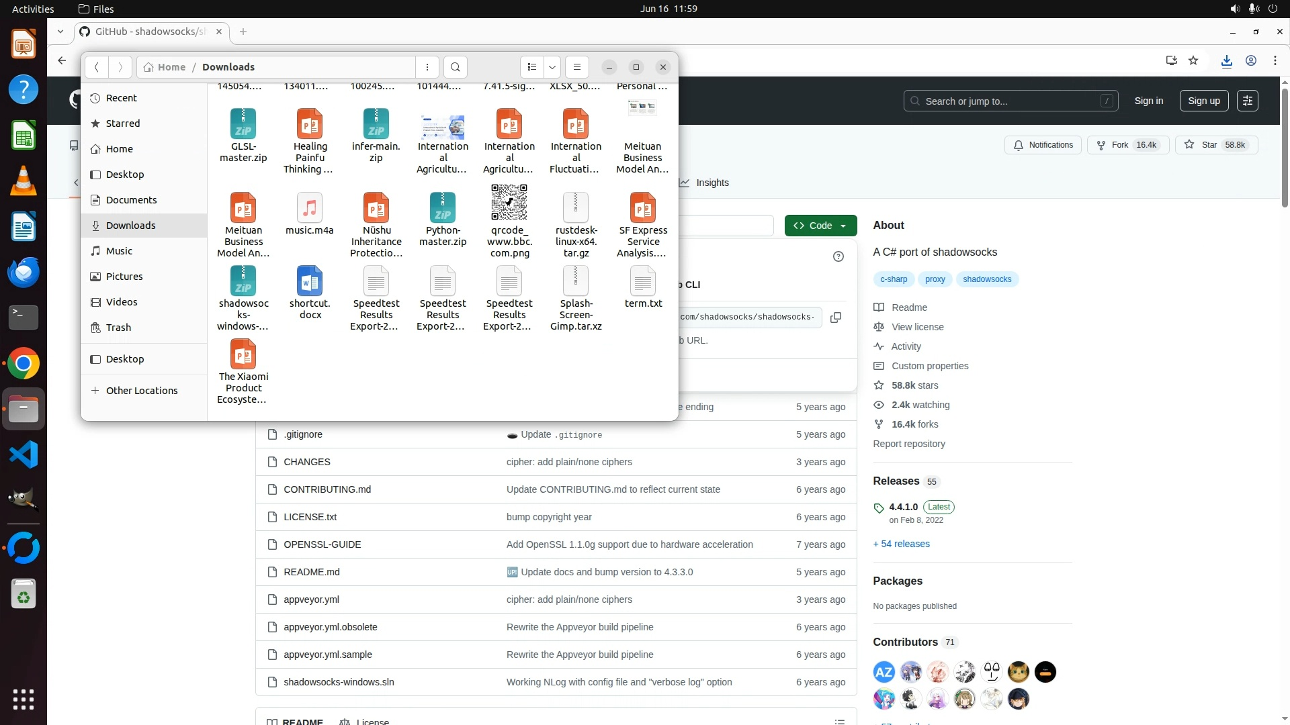Select Trash in Files sidebar
Image resolution: width=1290 pixels, height=725 pixels.
(118, 328)
